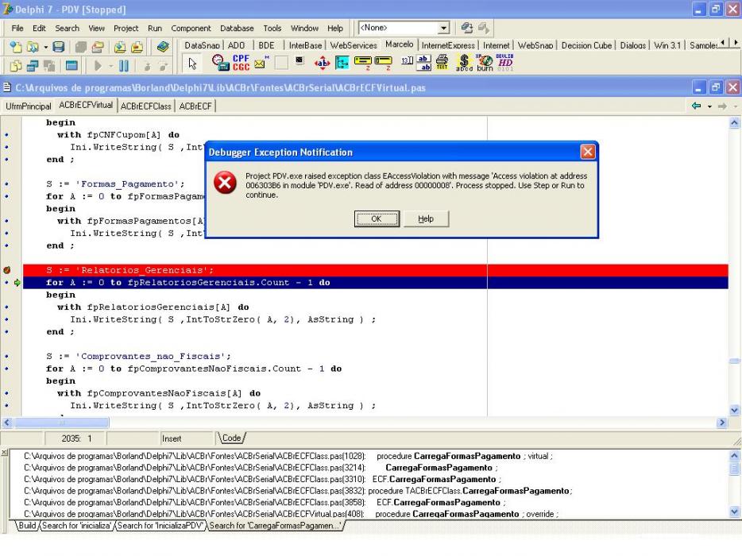Select the CPF CGC component icon
The width and height of the screenshot is (742, 556).
click(x=241, y=63)
